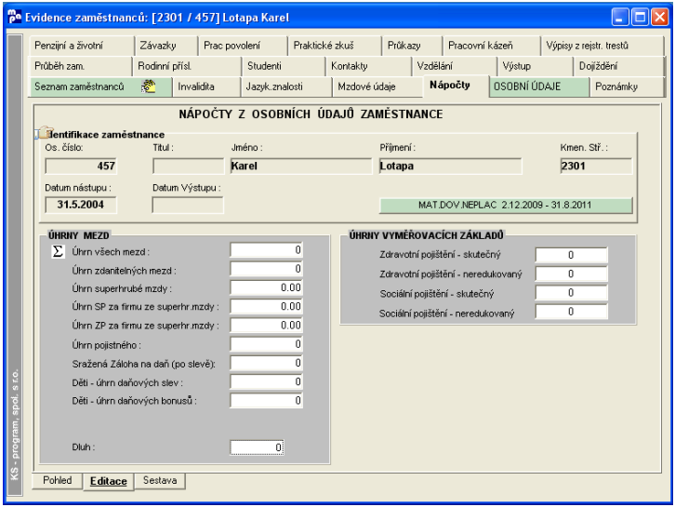Click Sociální pojištění - skutečný field
675x507 pixels.
(x=571, y=293)
